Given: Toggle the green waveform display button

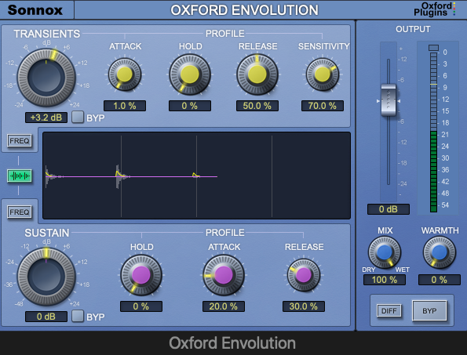Looking at the screenshot, I should point(20,176).
